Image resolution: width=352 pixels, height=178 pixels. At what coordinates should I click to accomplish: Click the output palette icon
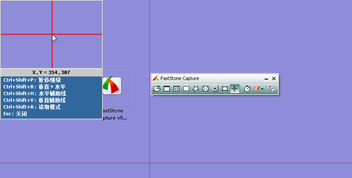pos(257,89)
